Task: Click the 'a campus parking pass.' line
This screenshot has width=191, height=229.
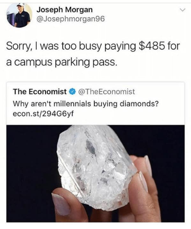Action: (62, 62)
